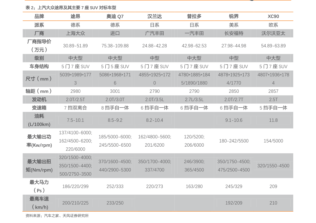This screenshot has height=223, width=316.
Task: Click the 发动机 row label
Action: coord(39,99)
